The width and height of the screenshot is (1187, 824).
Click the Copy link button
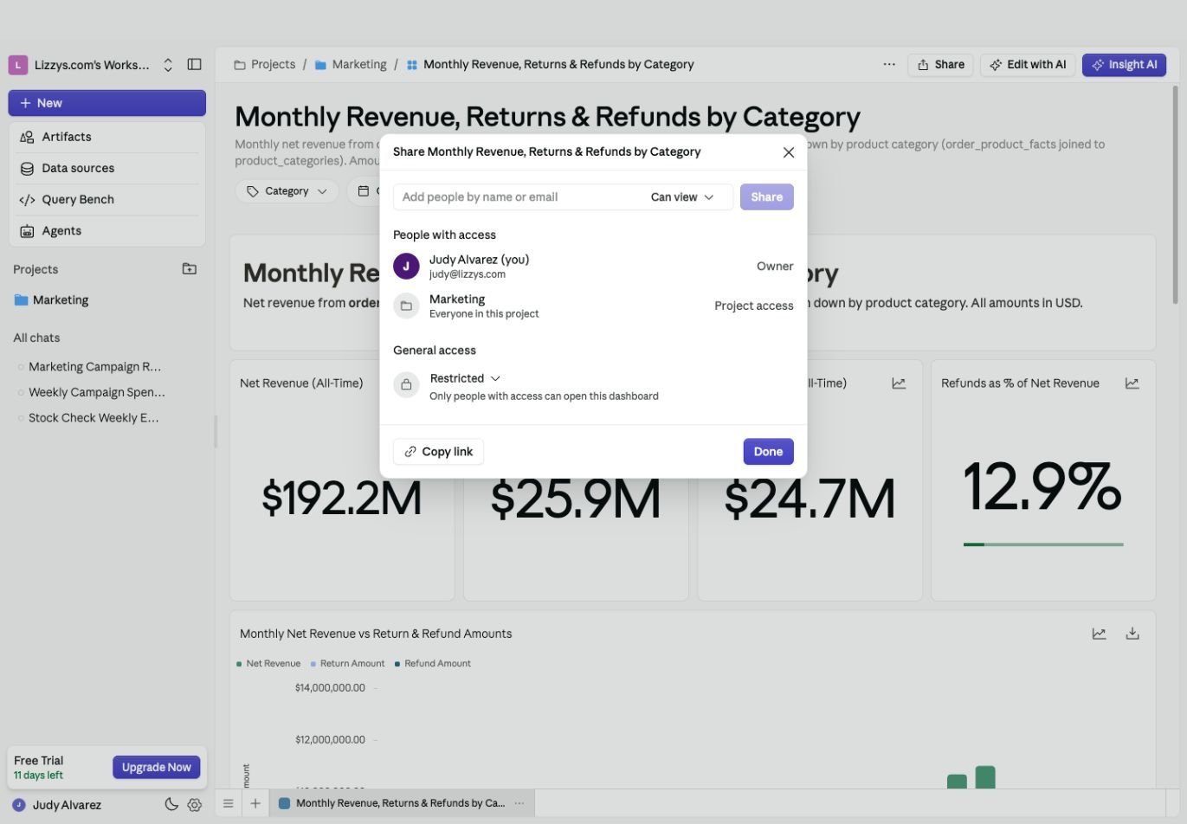click(x=438, y=452)
